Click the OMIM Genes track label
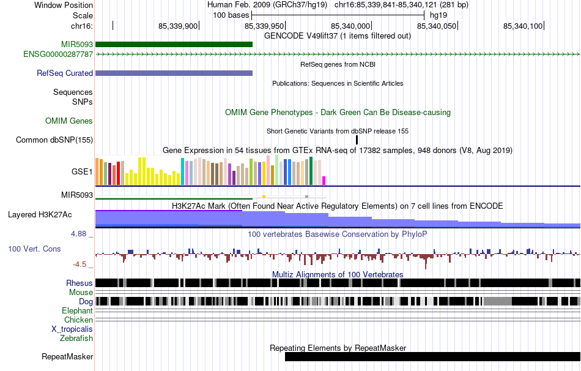This screenshot has height=371, width=581. click(69, 121)
